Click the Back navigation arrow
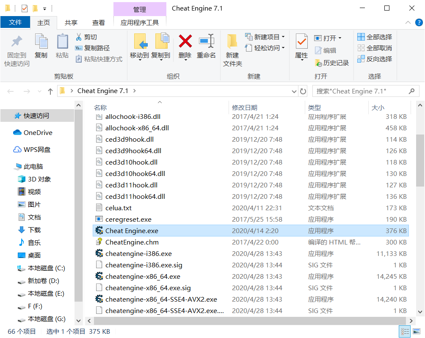 (11, 91)
